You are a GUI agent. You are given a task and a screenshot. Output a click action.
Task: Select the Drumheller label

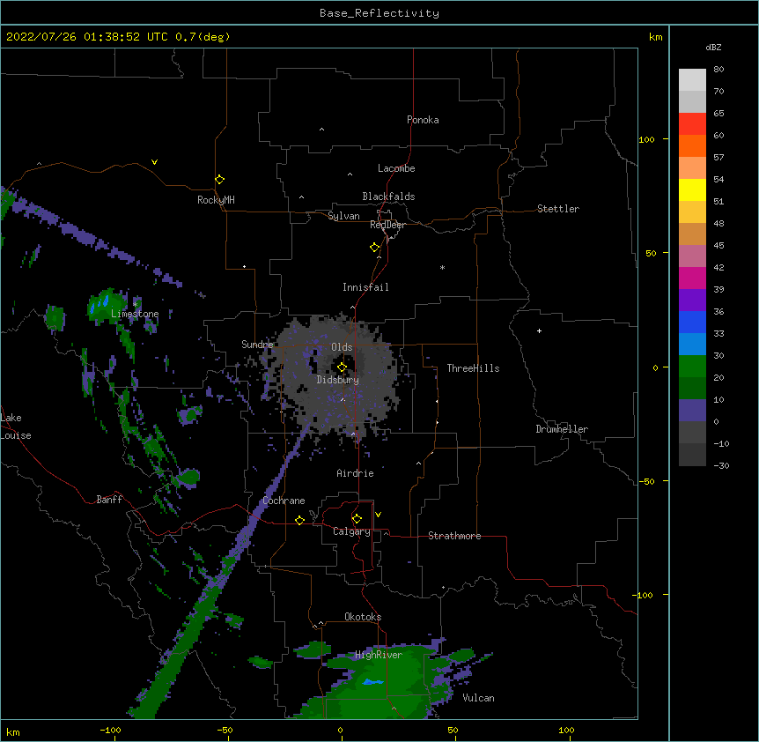click(562, 429)
